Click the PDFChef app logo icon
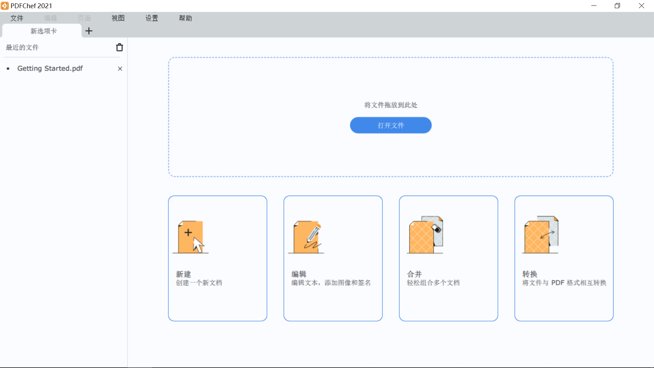The width and height of the screenshot is (654, 368). click(5, 6)
